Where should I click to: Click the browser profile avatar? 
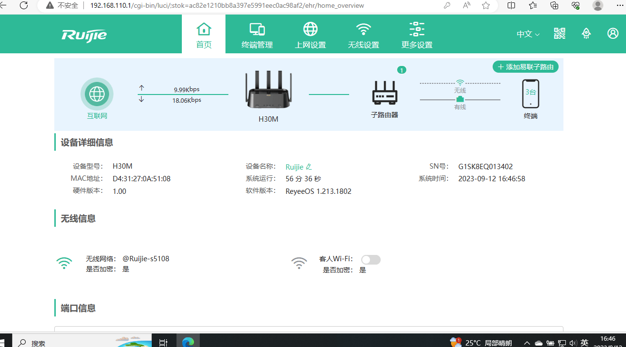pos(598,5)
